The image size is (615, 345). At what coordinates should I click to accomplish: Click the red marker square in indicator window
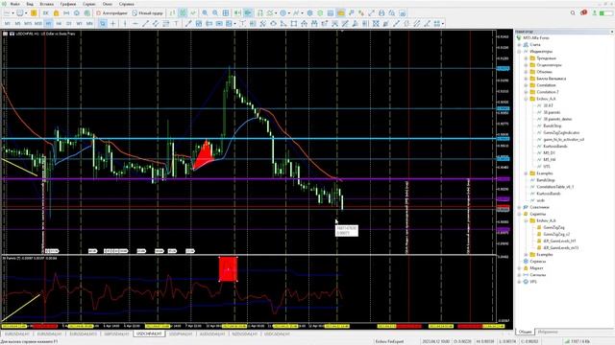click(228, 268)
